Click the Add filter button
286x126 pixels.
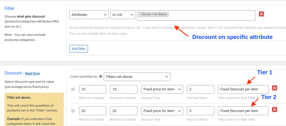(79, 49)
